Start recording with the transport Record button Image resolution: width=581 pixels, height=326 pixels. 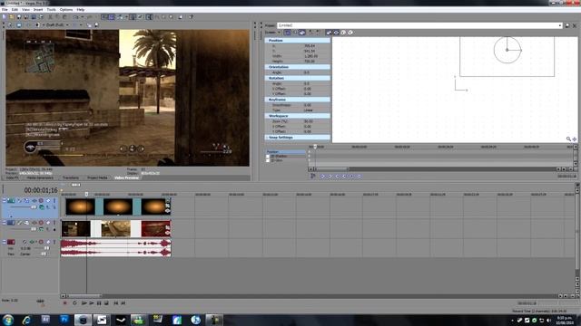(x=65, y=303)
